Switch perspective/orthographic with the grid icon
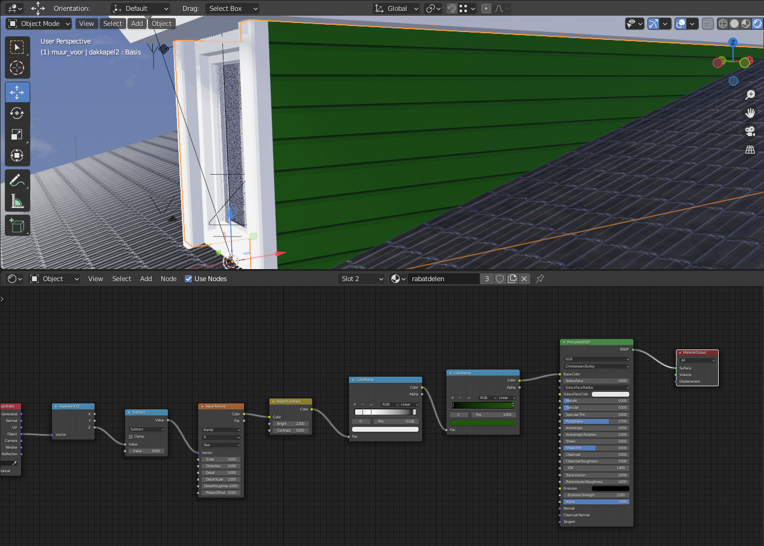Viewport: 764px width, 546px height. [750, 149]
